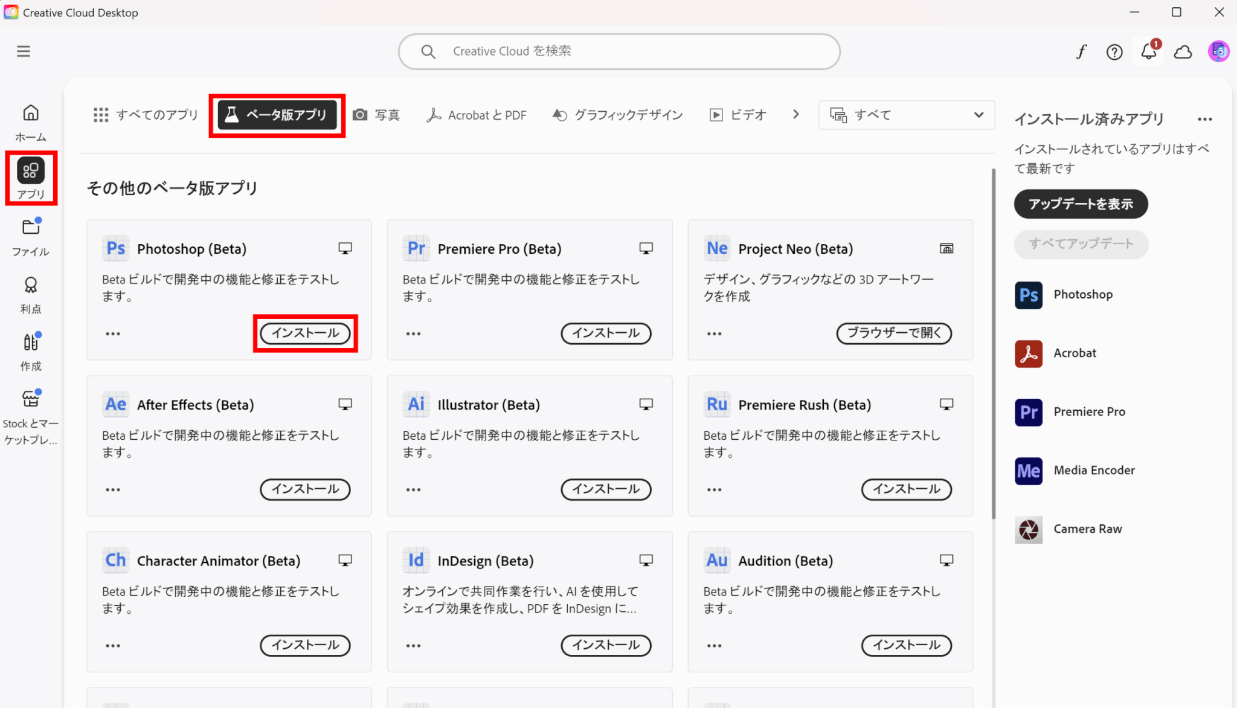Click the help question mark icon
The image size is (1237, 708).
tap(1114, 52)
